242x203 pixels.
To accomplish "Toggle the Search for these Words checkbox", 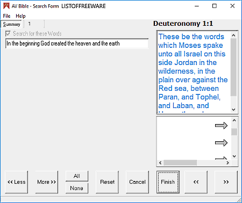I will point(8,34).
